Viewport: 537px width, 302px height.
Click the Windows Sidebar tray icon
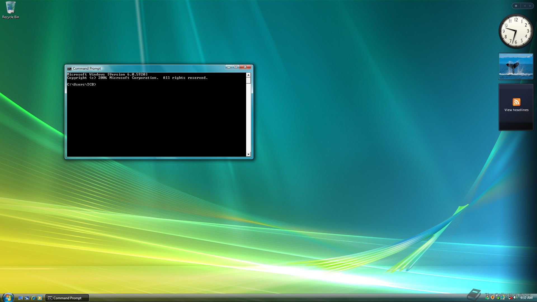(x=503, y=298)
